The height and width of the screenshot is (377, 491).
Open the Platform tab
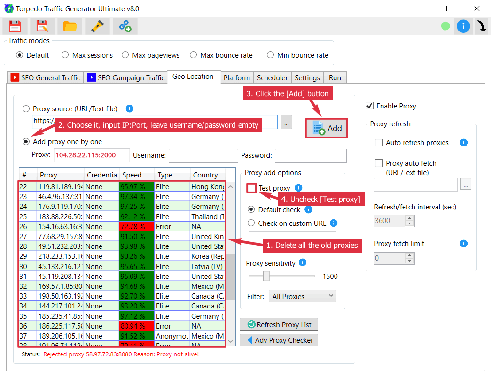pyautogui.click(x=237, y=77)
